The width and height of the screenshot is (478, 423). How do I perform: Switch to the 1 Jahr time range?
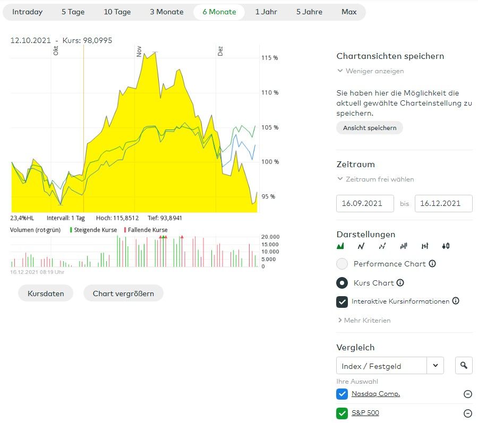[x=266, y=12]
